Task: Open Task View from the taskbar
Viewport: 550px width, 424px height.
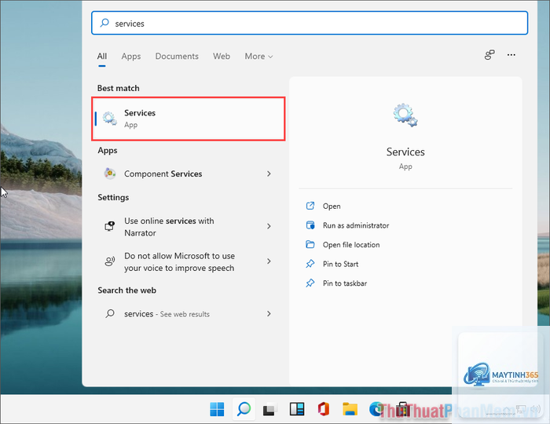Action: point(269,409)
